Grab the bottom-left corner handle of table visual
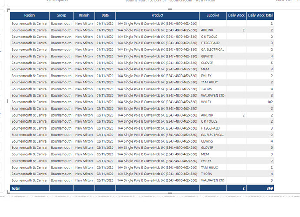Viewport: 300px width, 217px height. pyautogui.click(x=8, y=192)
